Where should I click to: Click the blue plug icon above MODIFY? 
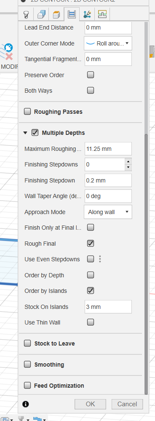[8, 48]
